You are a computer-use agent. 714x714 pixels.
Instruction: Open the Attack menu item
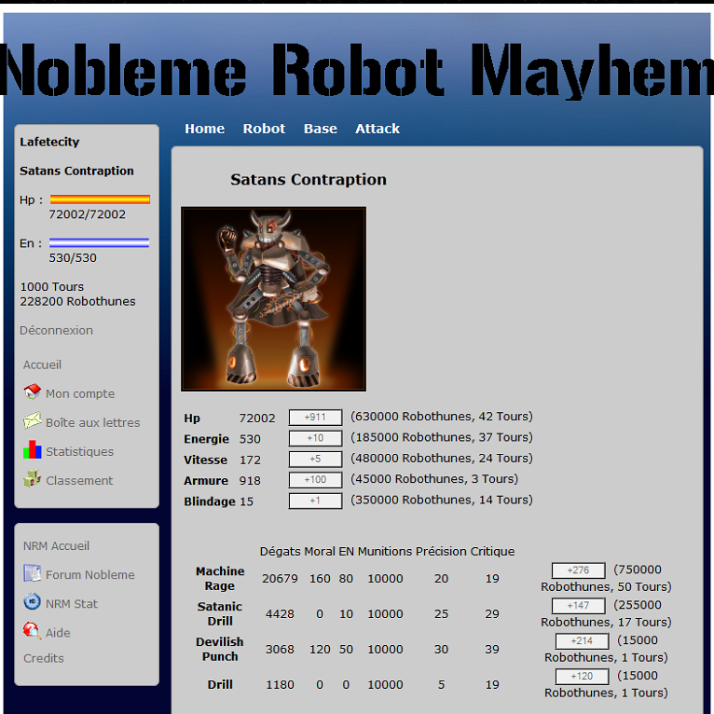click(378, 129)
